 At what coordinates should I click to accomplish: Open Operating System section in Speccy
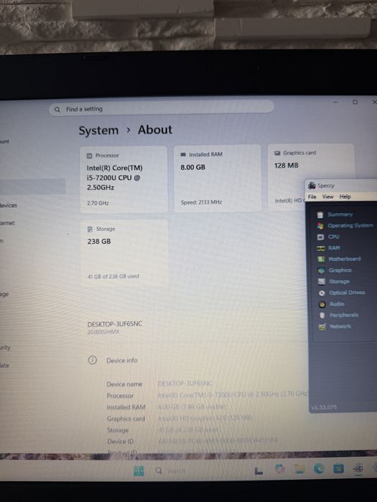pos(350,225)
